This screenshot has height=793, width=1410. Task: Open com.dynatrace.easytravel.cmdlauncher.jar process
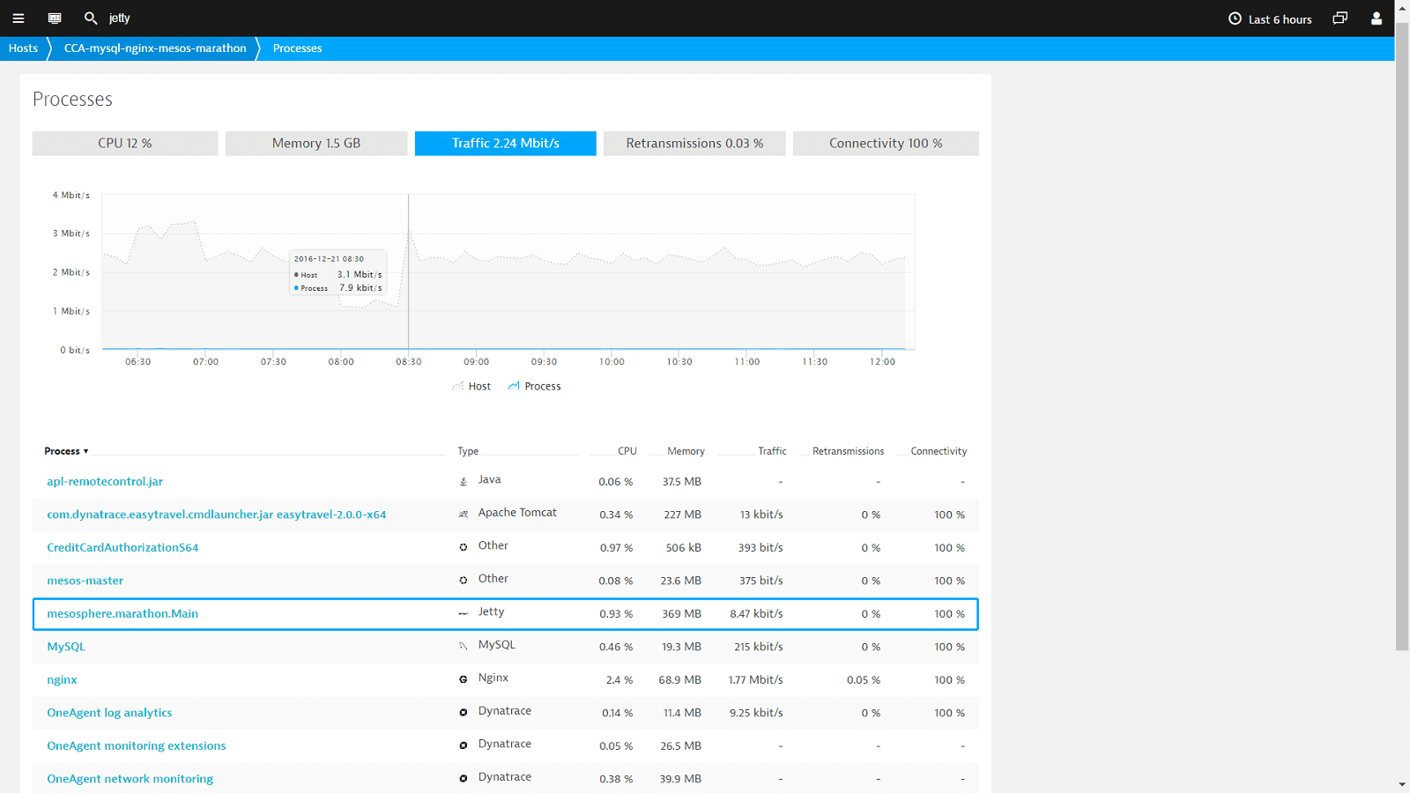tap(217, 515)
